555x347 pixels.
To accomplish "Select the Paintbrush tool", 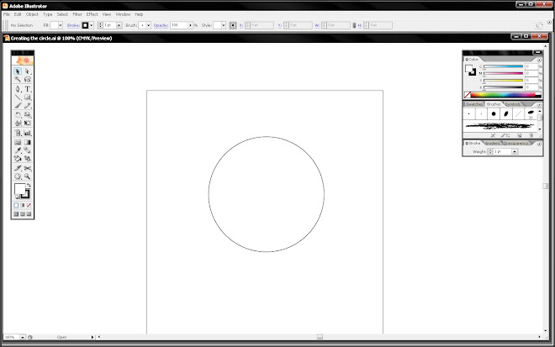I will (18, 105).
